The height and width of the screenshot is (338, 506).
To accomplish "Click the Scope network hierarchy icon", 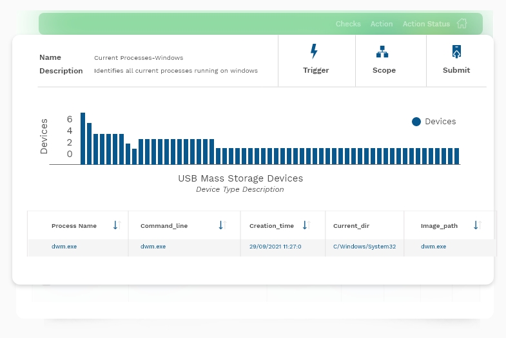I will point(382,52).
